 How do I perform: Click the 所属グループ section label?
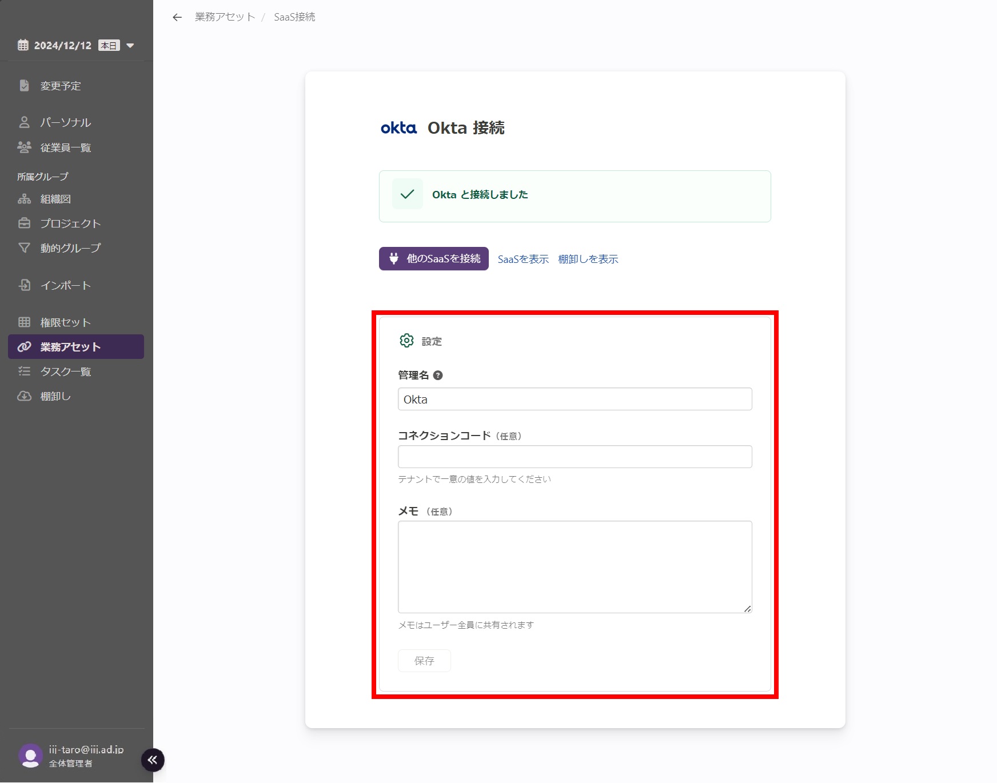(43, 177)
